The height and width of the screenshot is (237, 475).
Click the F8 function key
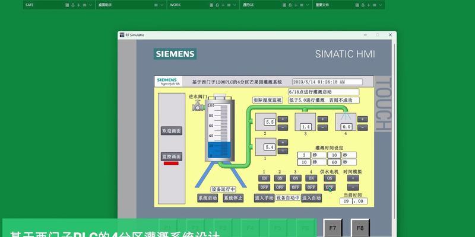click(x=360, y=228)
